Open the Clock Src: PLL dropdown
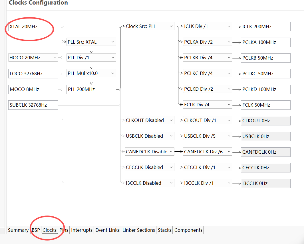This screenshot has height=244, width=304. click(x=149, y=26)
